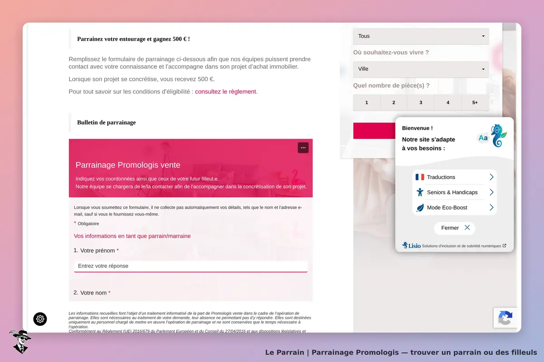Click the Quel nombre de pièce(s) ? label

click(x=391, y=86)
